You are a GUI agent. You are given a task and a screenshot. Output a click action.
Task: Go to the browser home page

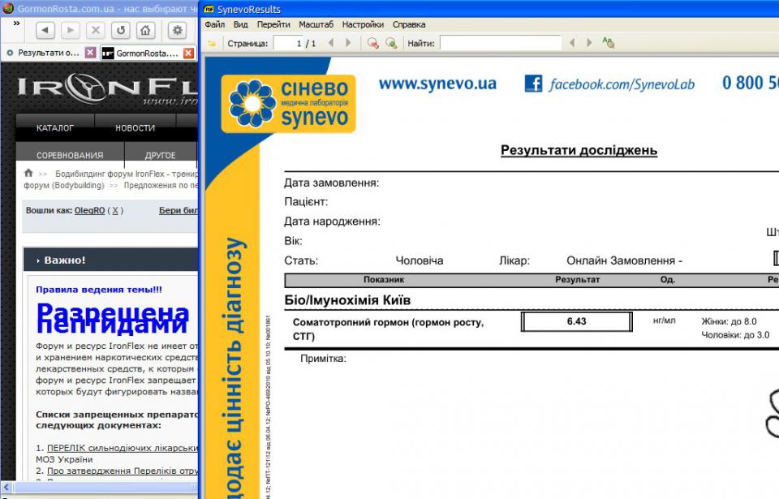(x=144, y=31)
